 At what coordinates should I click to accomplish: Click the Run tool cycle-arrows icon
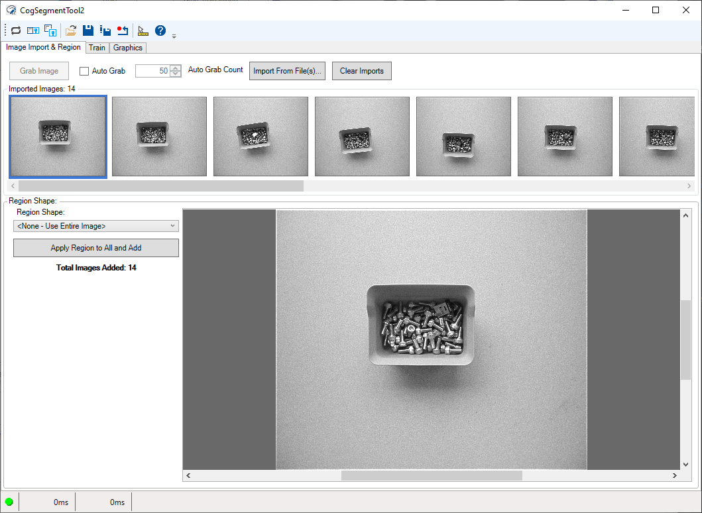click(x=16, y=30)
